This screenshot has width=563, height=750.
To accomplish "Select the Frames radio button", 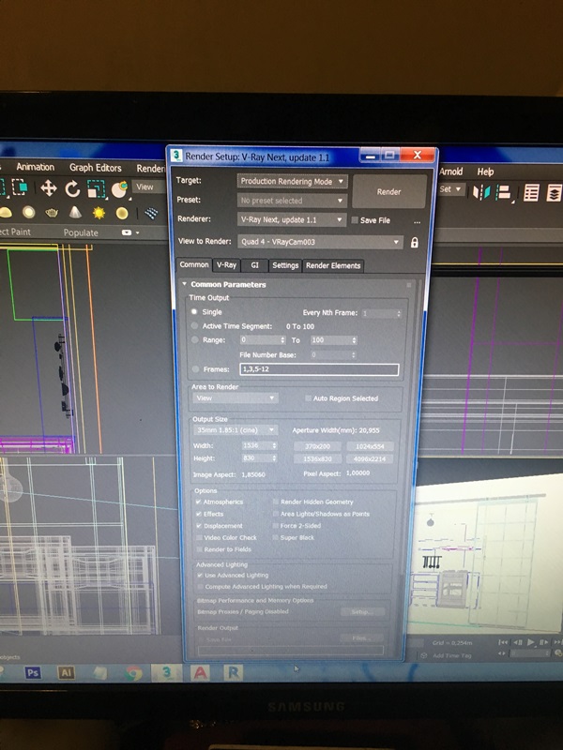I will coord(195,369).
